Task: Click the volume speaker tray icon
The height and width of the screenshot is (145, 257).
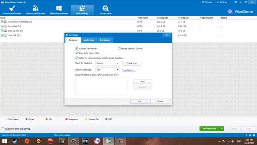Action: [x=233, y=141]
